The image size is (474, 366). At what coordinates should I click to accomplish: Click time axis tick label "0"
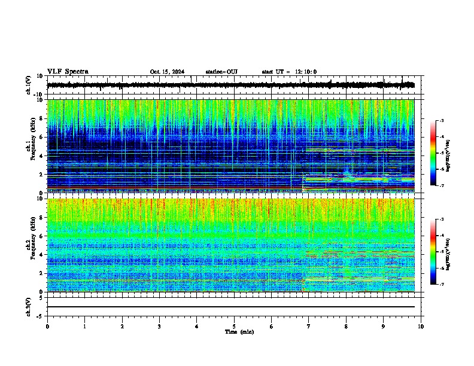(x=47, y=326)
